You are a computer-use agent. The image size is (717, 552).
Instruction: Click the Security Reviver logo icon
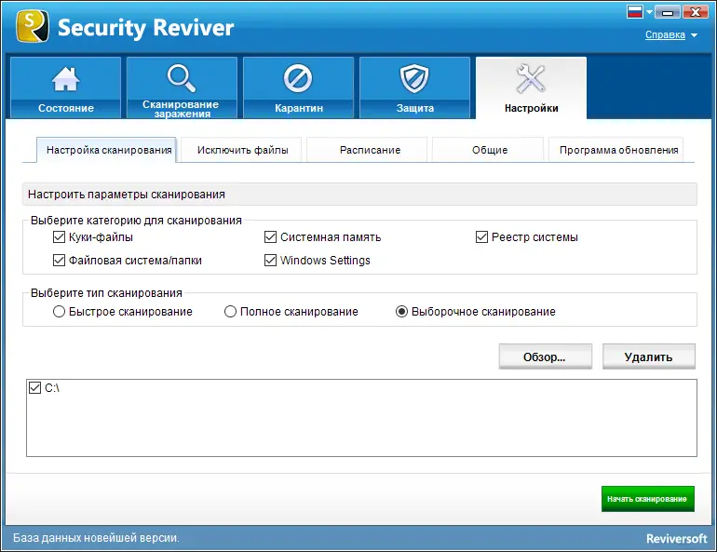coord(32,26)
